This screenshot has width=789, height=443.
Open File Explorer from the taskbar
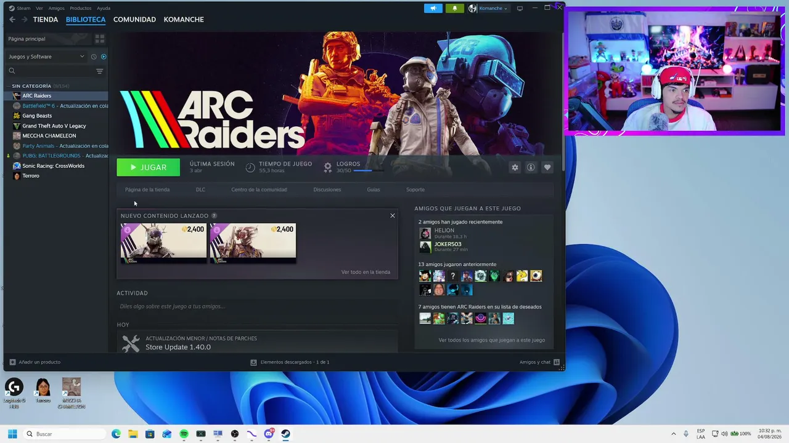(133, 434)
